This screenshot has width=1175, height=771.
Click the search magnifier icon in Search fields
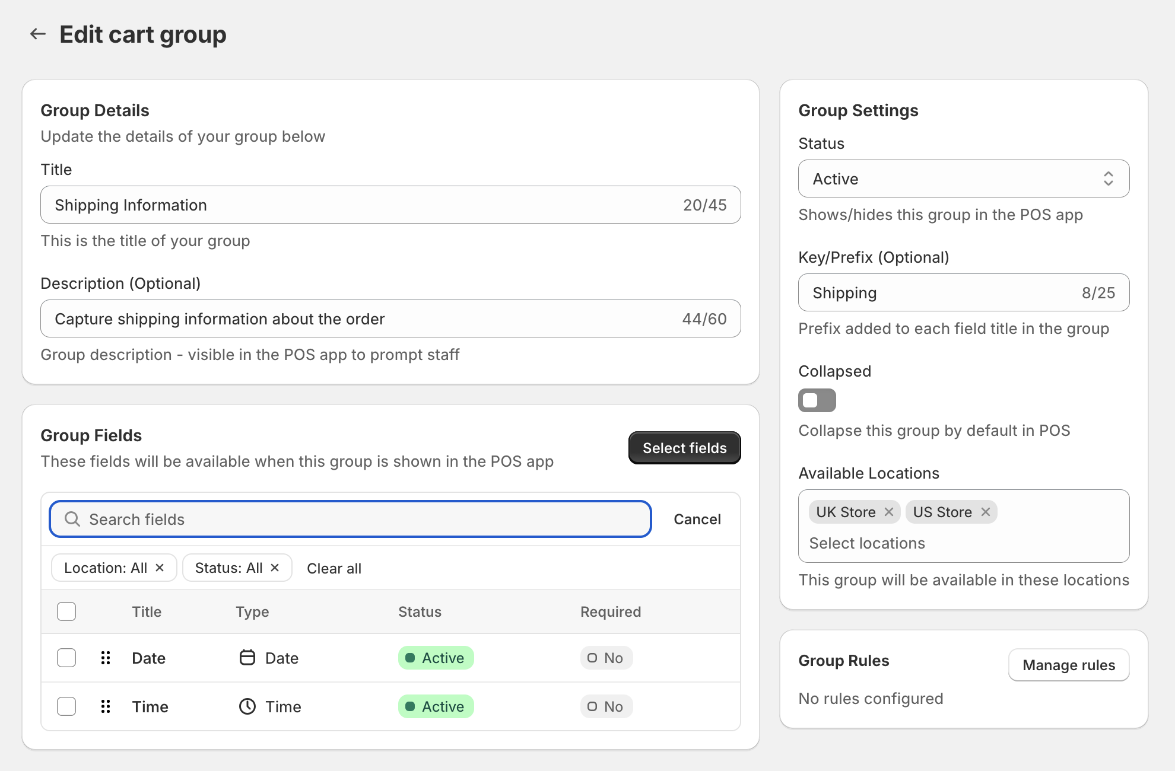(72, 519)
